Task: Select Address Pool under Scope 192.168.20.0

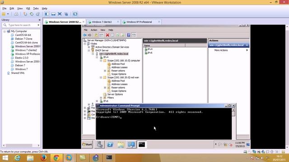Action: 118,81
